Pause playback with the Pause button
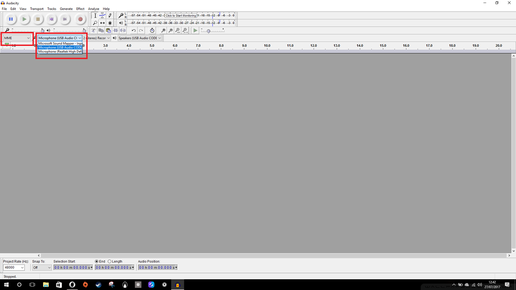Viewport: 516px width, 290px height. point(11,19)
